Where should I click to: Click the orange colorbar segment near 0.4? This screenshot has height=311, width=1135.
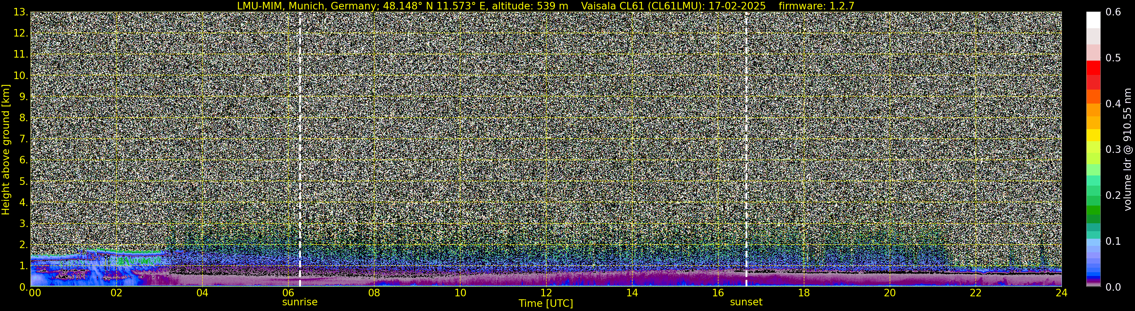tap(1093, 109)
